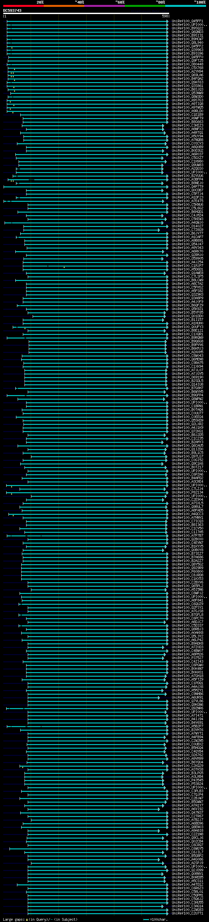Open hit UniRef100_Q45FF1

[187, 21]
